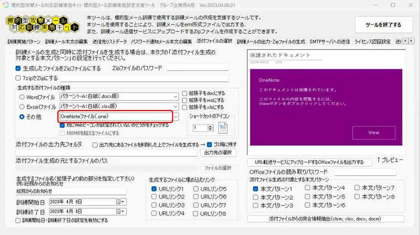Click the 添付ファイルからの突合情報抽出 button

[325, 218]
